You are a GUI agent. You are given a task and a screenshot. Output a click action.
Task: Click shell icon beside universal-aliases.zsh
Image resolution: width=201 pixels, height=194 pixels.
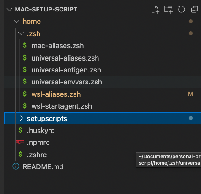point(25,58)
